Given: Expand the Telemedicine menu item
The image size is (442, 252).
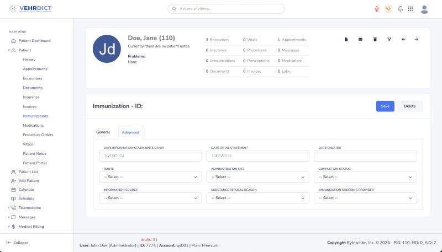Looking at the screenshot, I should click(x=30, y=208).
